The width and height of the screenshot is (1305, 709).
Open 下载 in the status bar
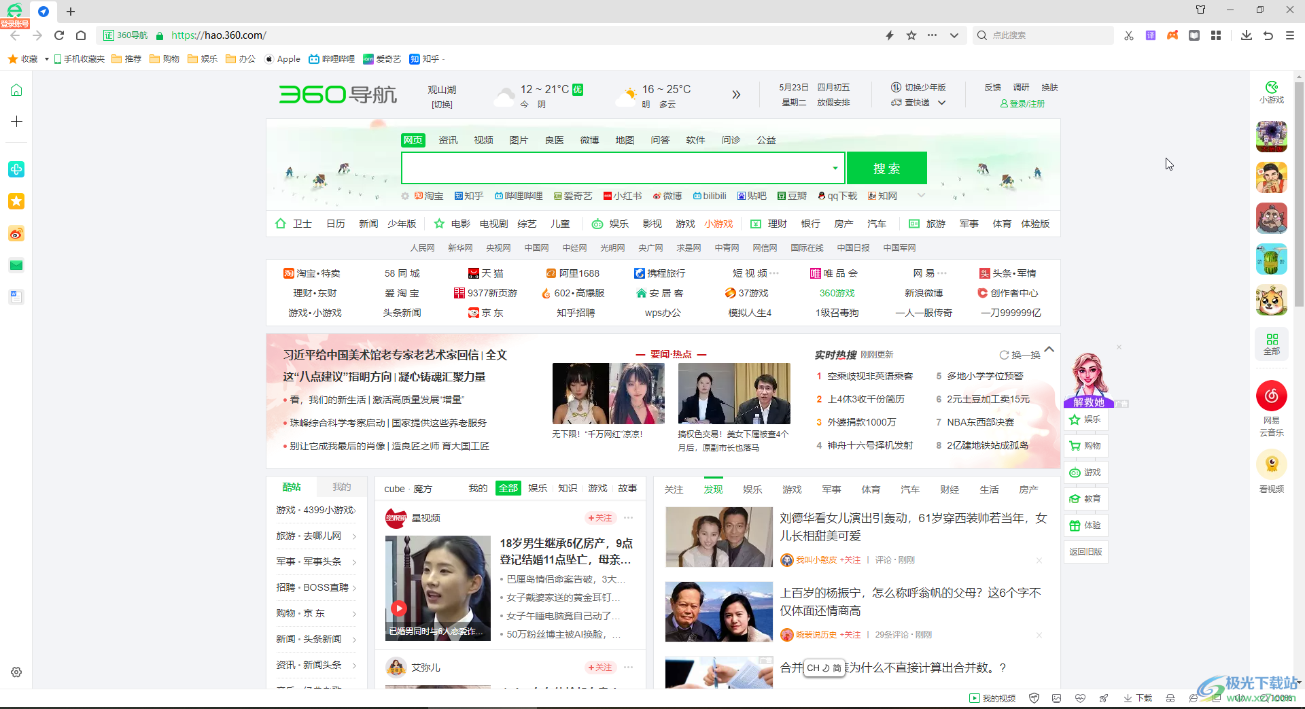(1138, 698)
